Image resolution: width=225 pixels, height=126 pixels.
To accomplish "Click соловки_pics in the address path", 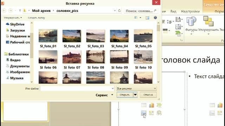I will [67, 11].
